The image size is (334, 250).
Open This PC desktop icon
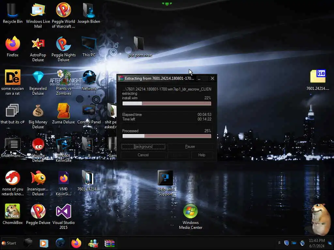(x=89, y=47)
